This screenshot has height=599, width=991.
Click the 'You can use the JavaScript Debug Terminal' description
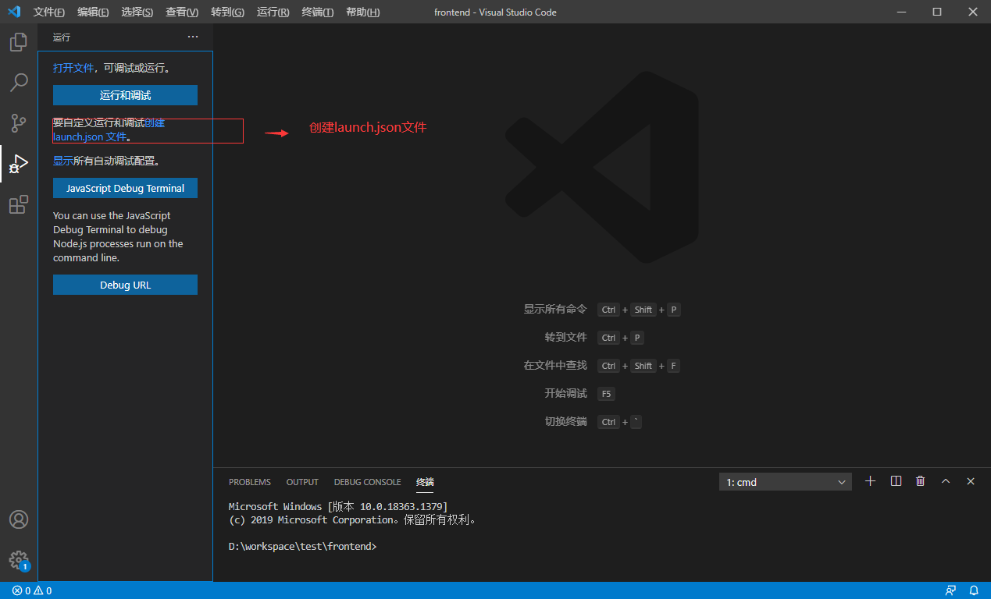tap(118, 236)
